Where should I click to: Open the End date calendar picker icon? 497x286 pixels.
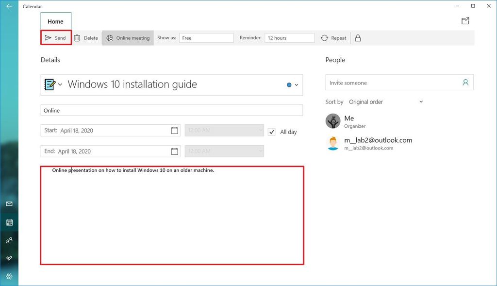pos(174,151)
